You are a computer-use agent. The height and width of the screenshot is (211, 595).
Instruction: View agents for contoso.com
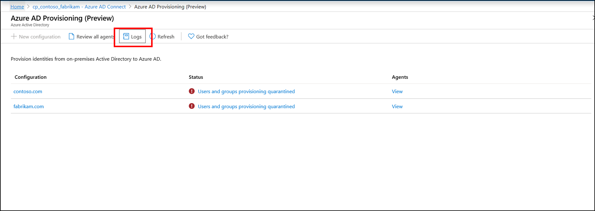click(397, 91)
